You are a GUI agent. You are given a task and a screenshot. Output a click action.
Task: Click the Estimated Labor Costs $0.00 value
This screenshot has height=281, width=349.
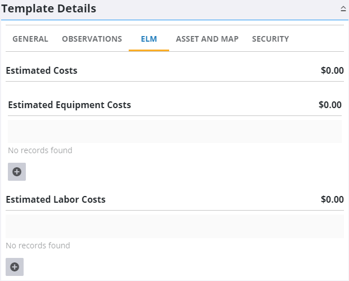click(332, 199)
